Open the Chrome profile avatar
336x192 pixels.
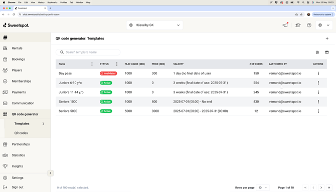(x=308, y=14)
